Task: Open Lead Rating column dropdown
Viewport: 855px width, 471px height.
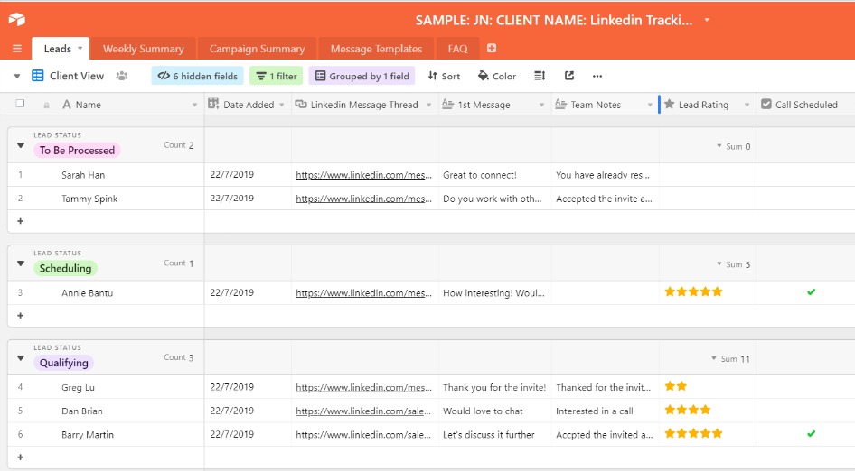Action: coord(747,105)
